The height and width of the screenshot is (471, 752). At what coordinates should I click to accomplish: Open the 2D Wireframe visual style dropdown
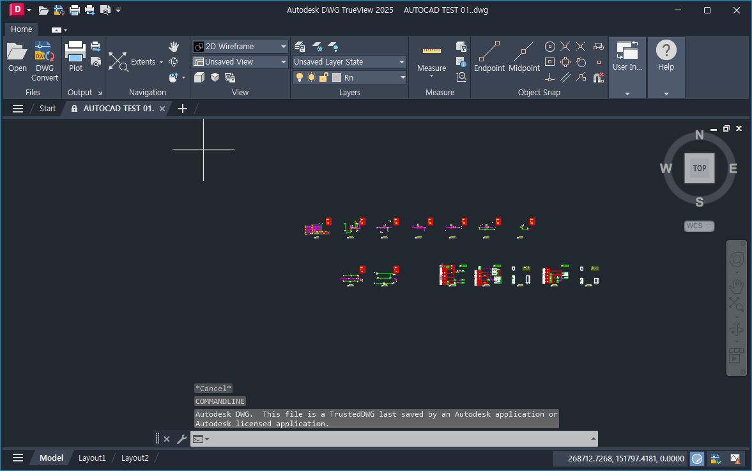pyautogui.click(x=240, y=47)
